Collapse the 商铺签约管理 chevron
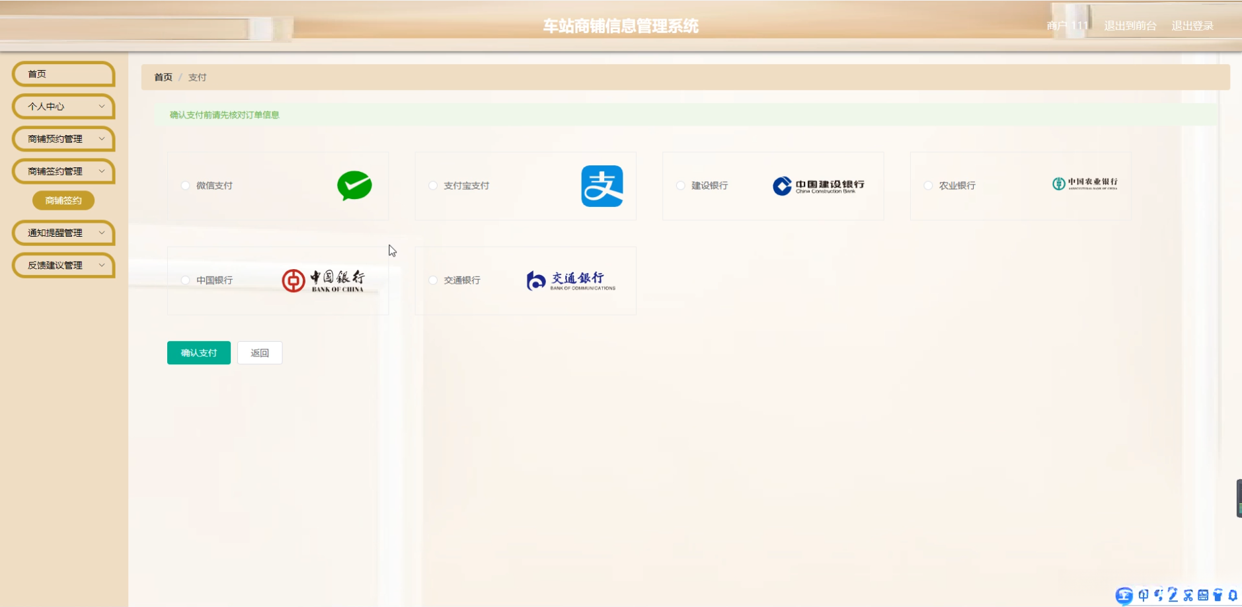The height and width of the screenshot is (607, 1242). [102, 171]
